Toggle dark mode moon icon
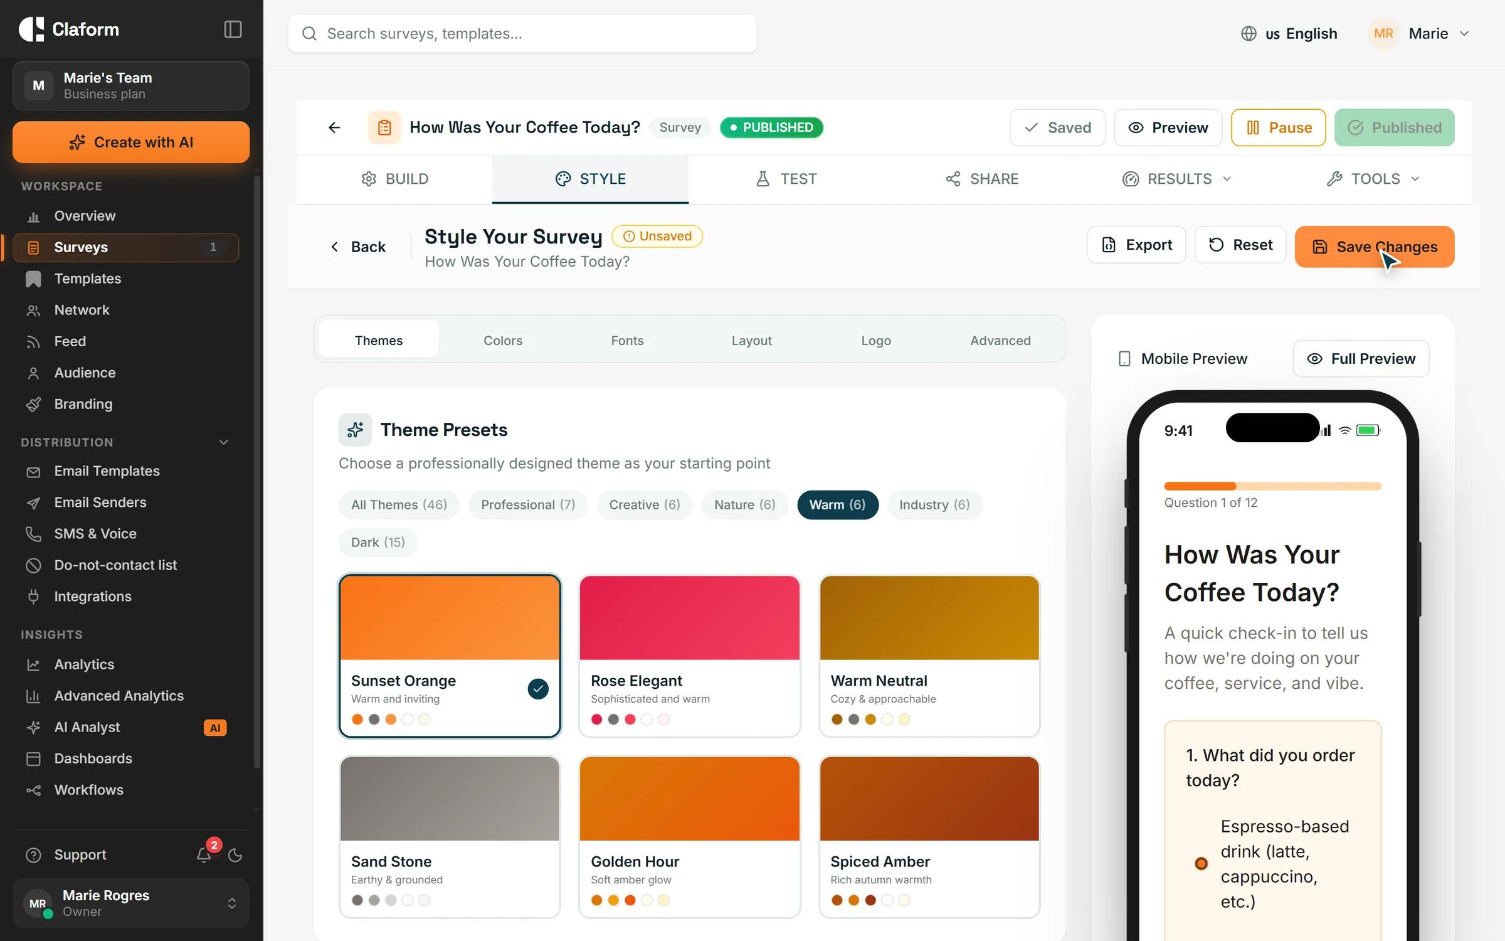 pyautogui.click(x=235, y=854)
